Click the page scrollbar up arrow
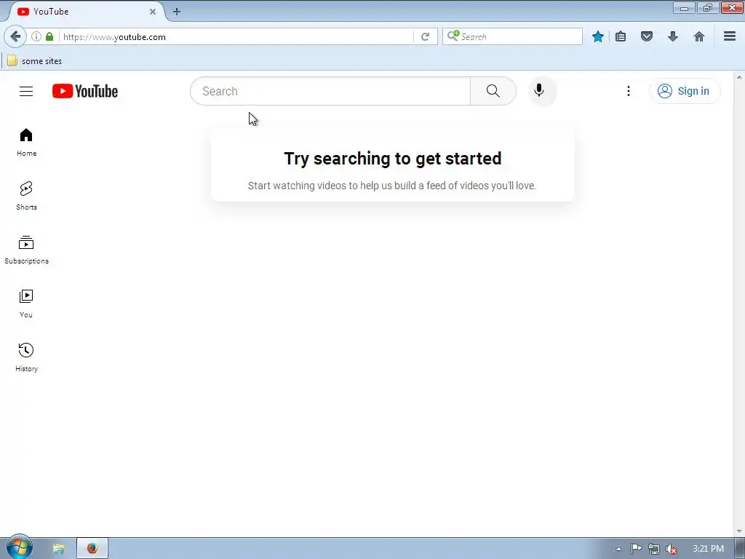The height and width of the screenshot is (559, 745). click(739, 77)
